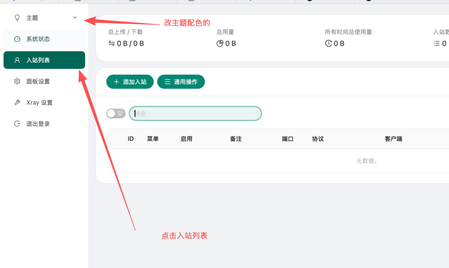449x268 pixels.
Task: Click the clock icon by 所有时间总使用量
Action: (328, 43)
